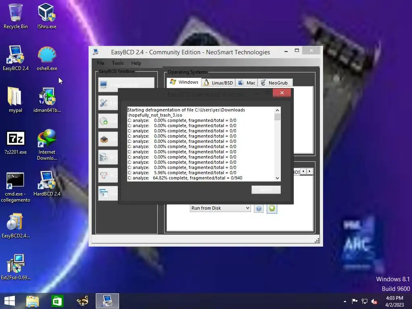This screenshot has width=412, height=309.
Task: Switch to the Windows tab
Action: tap(184, 82)
